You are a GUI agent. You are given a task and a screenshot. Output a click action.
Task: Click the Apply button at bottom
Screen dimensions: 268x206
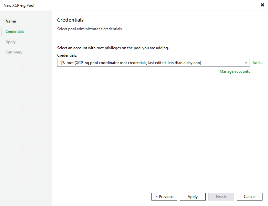[193, 197]
